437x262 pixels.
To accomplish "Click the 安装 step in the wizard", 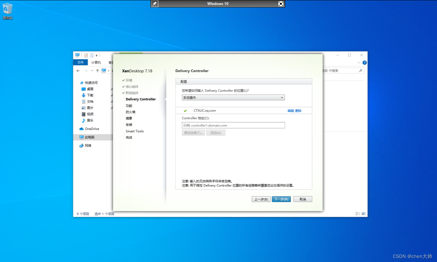I will [x=129, y=125].
